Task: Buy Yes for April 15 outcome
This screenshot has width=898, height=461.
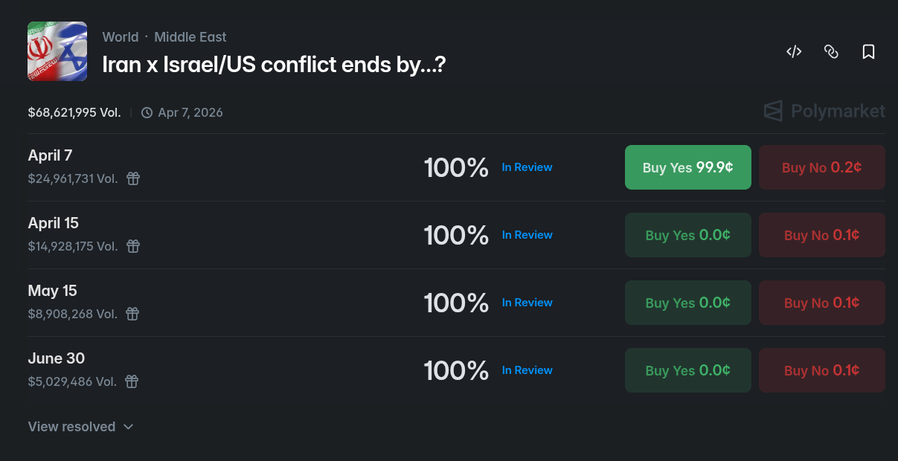Action: [x=688, y=235]
